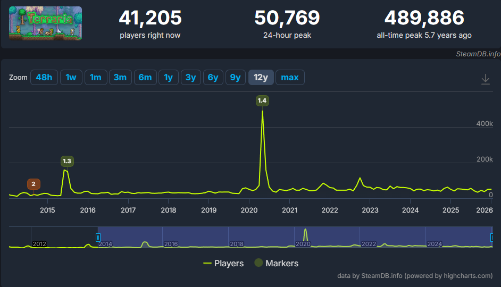
Task: Set zoom to 6y
Action: [213, 77]
